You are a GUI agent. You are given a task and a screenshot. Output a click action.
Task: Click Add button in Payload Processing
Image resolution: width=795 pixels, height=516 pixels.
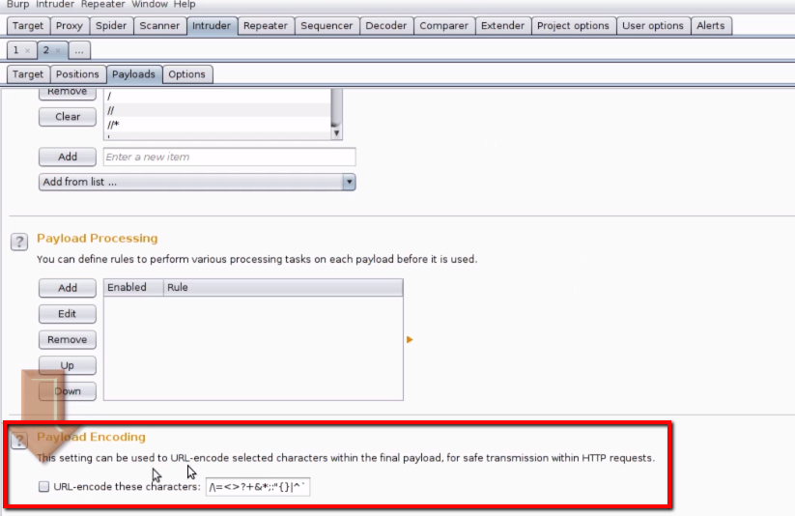point(68,288)
